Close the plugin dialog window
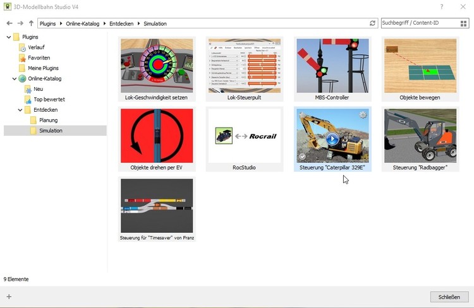 coord(463,7)
